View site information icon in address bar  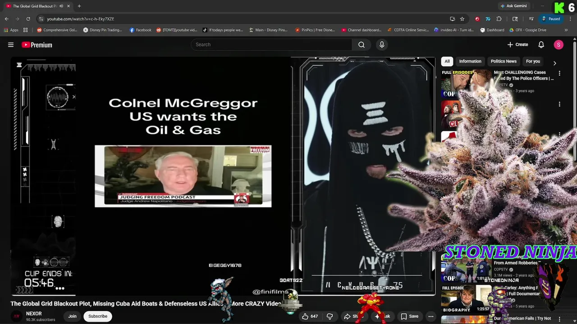pyautogui.click(x=41, y=19)
